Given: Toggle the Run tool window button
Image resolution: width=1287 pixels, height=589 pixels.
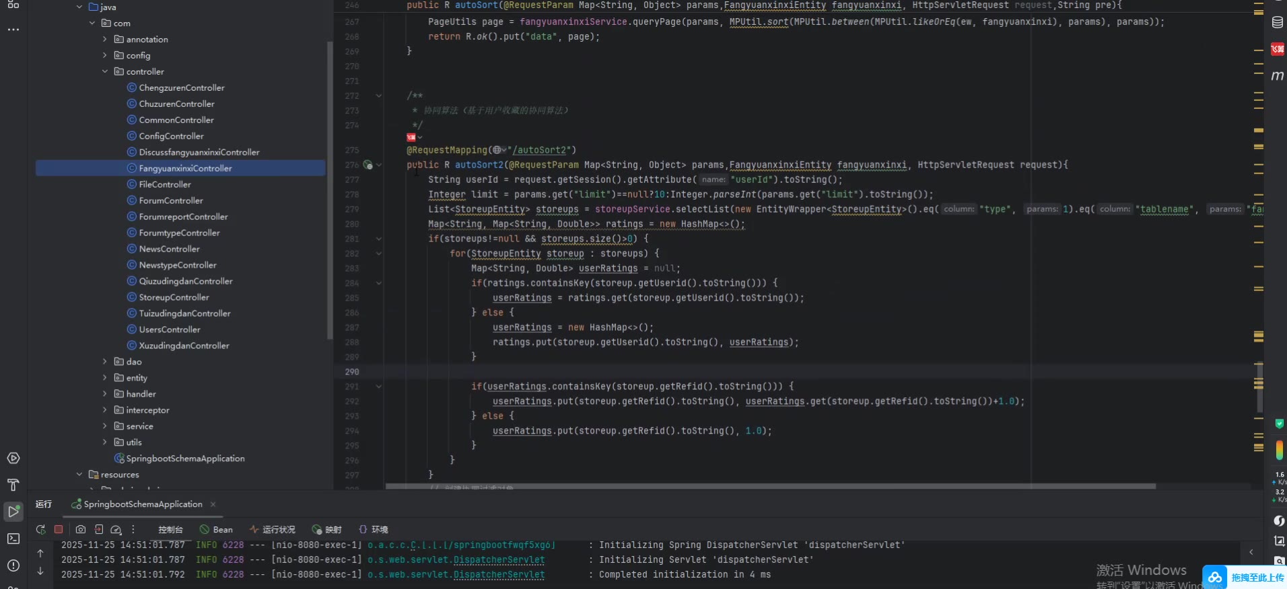Looking at the screenshot, I should [x=13, y=512].
